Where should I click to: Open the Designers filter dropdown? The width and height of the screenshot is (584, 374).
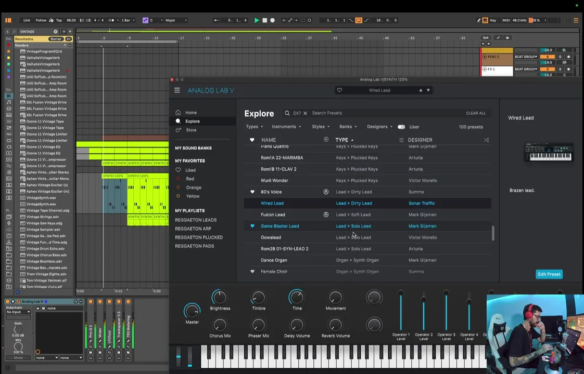pos(379,127)
